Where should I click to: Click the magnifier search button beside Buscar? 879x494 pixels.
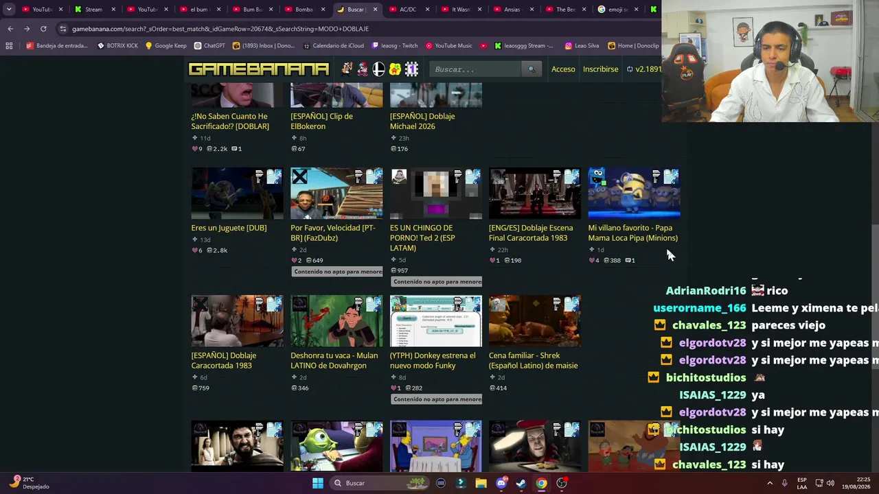pos(531,69)
